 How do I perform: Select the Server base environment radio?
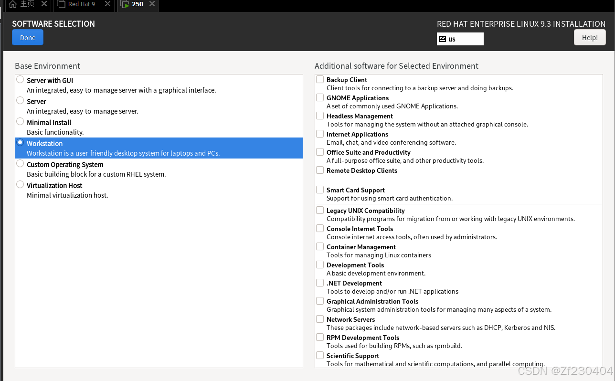pos(20,100)
